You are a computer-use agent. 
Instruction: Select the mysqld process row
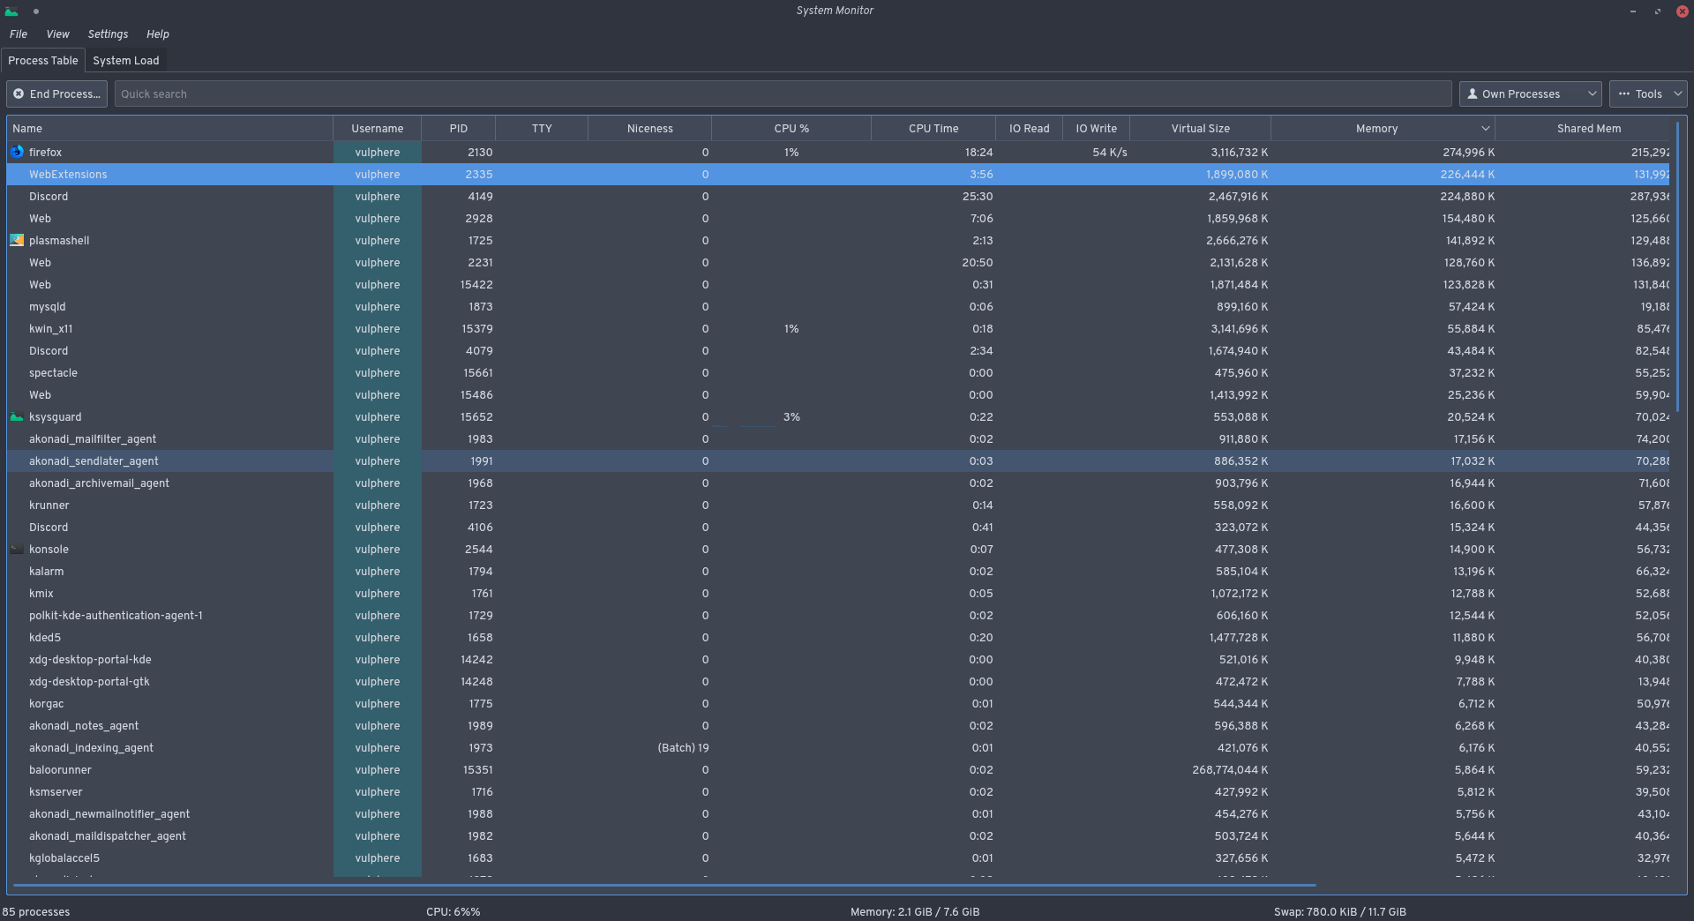840,306
